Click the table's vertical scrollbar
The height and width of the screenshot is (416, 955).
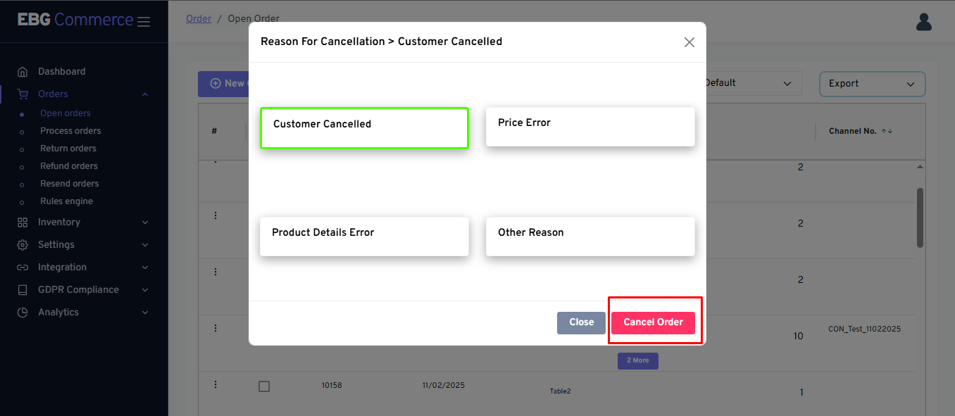coord(920,217)
